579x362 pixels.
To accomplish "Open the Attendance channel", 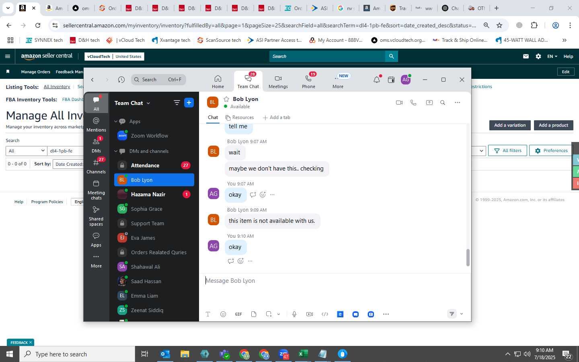I will [154, 165].
